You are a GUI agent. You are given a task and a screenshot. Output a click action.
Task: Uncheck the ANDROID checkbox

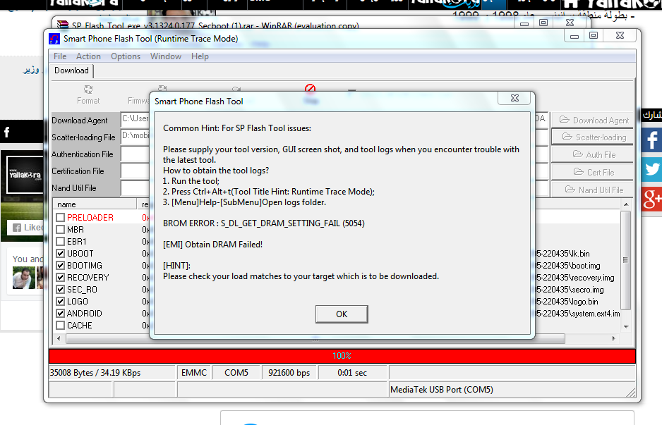(x=61, y=314)
